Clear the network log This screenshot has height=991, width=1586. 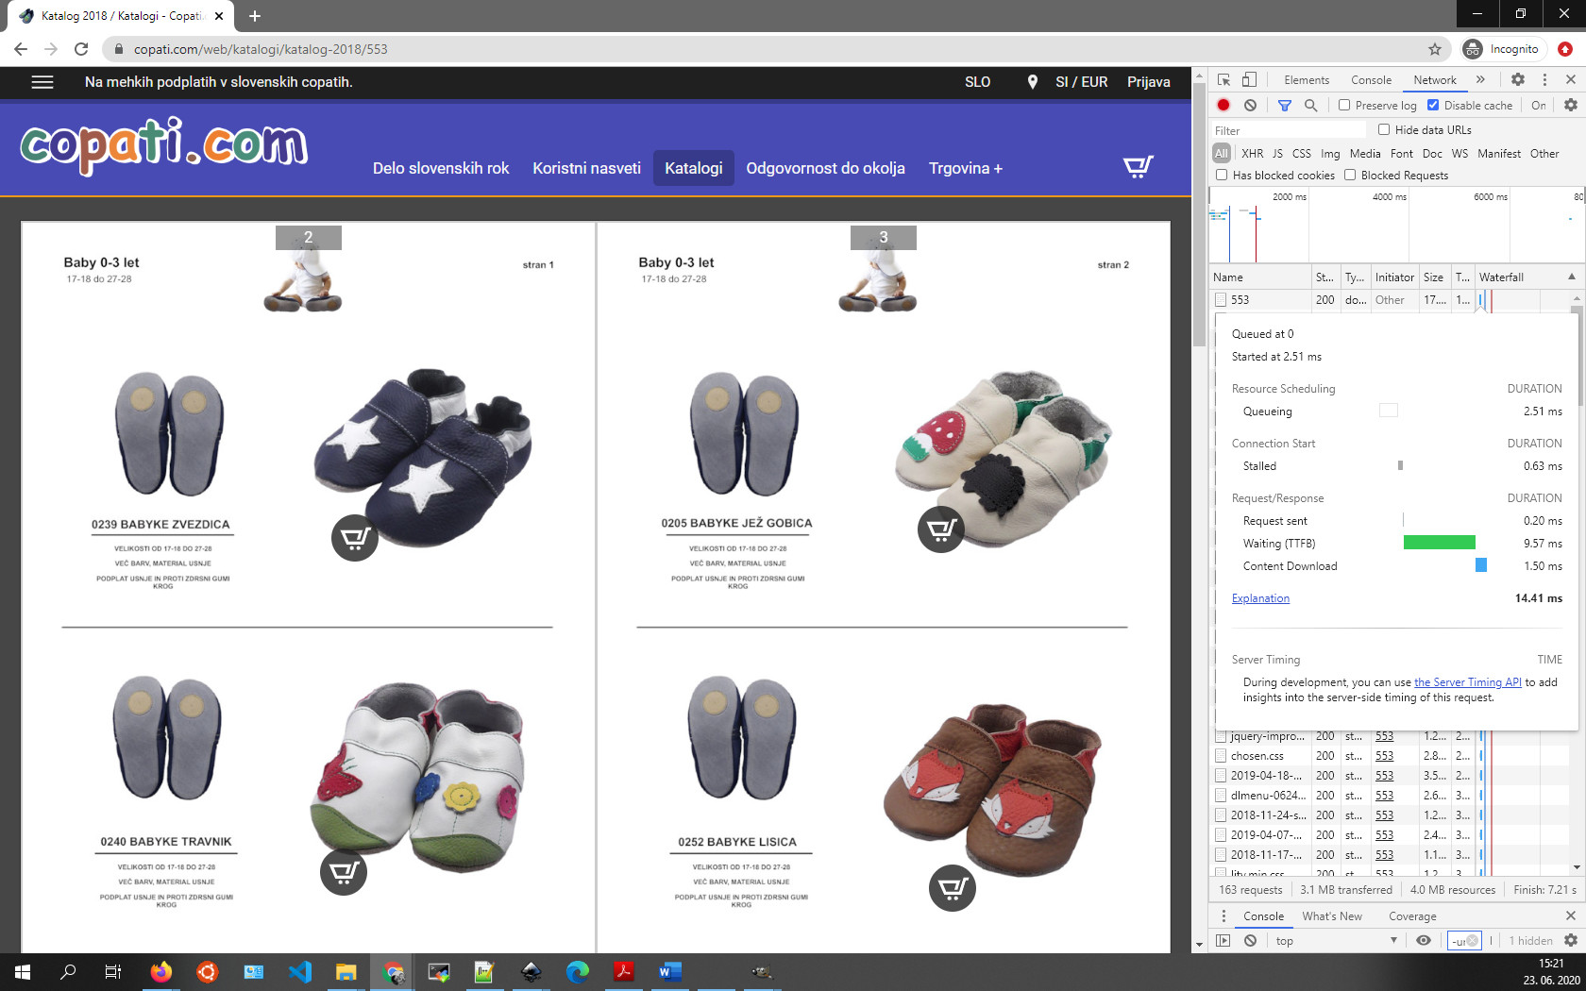[x=1250, y=106]
